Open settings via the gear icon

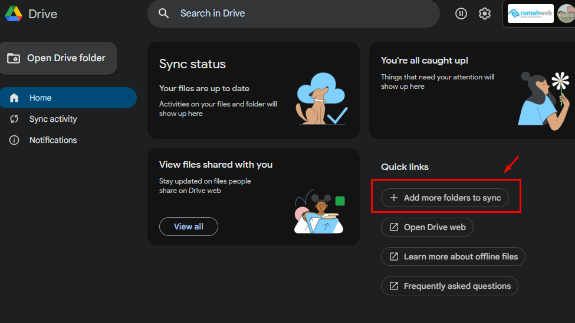tap(485, 14)
